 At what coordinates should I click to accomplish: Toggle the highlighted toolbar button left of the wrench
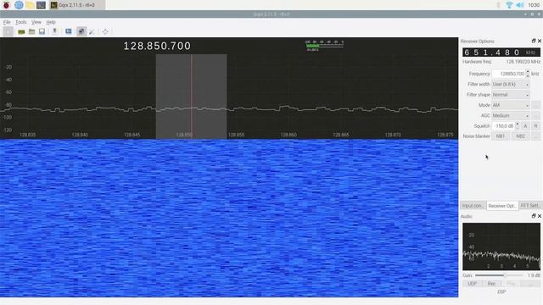(x=81, y=32)
